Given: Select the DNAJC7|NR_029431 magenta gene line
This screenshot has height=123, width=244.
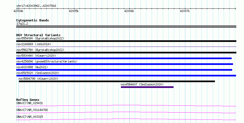Looking at the screenshot, I should pos(126,106).
